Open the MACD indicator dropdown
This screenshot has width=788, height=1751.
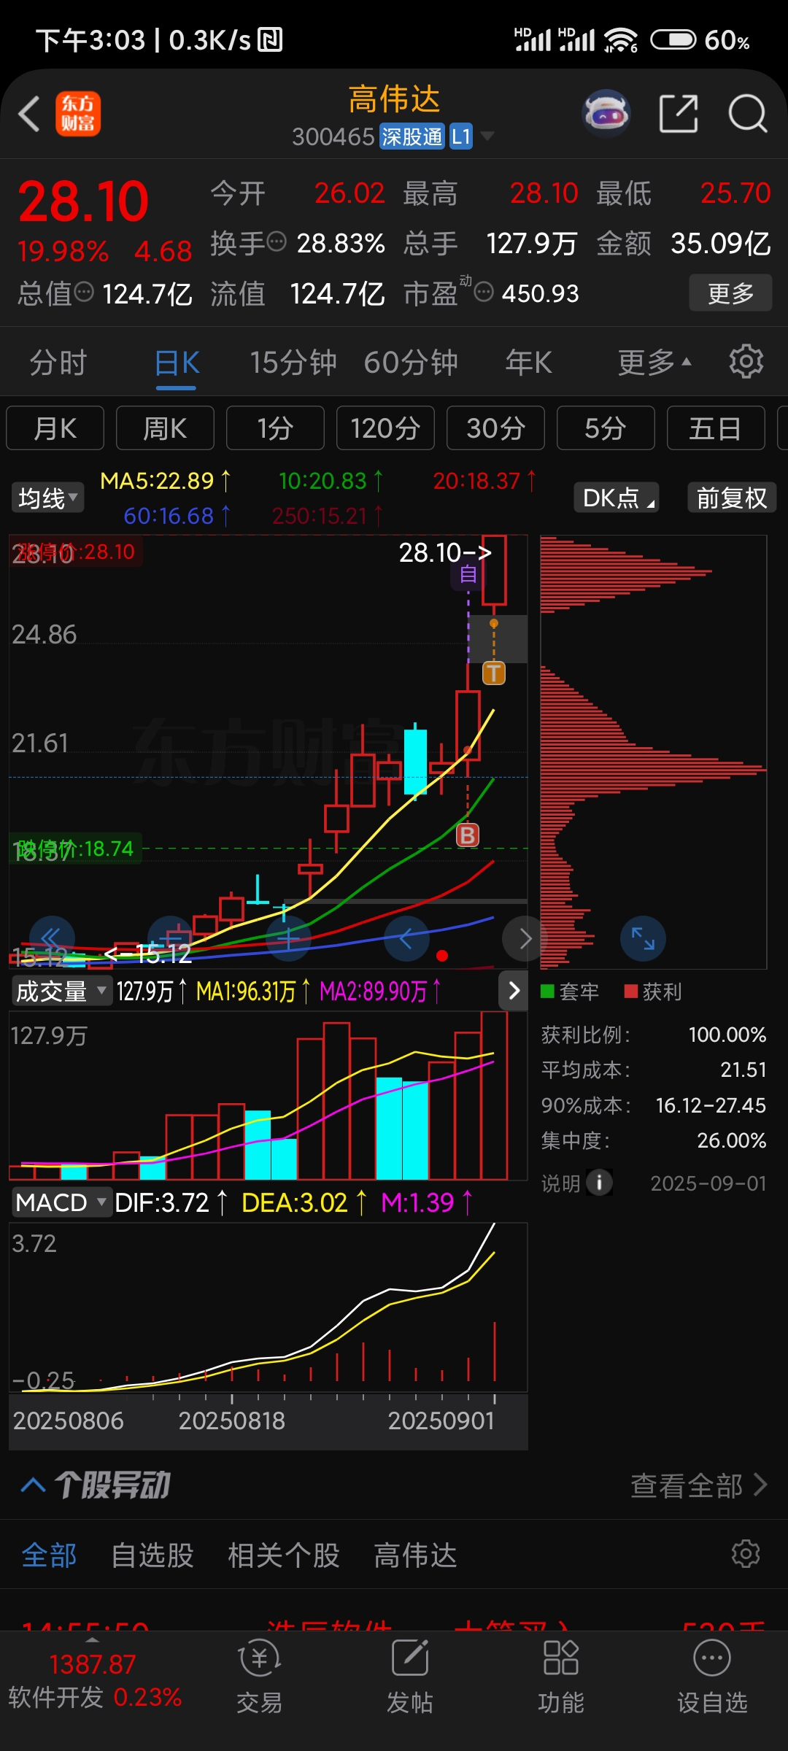pos(61,1202)
